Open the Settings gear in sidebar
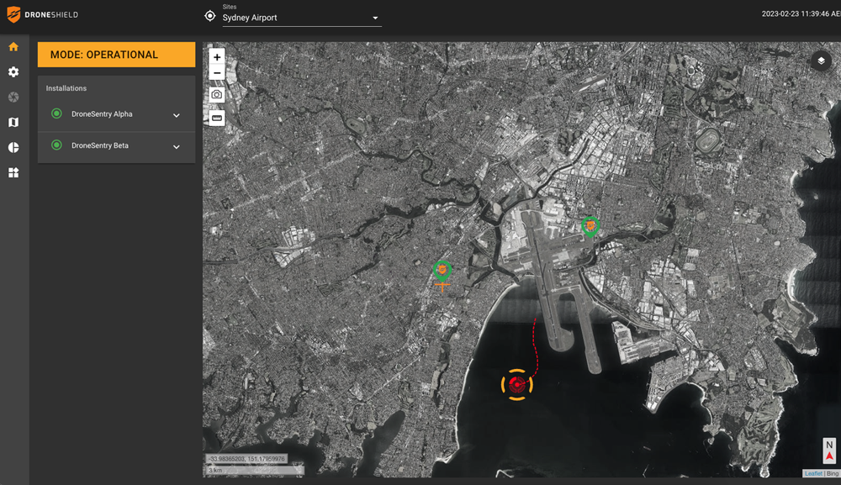The height and width of the screenshot is (485, 841). click(x=13, y=71)
